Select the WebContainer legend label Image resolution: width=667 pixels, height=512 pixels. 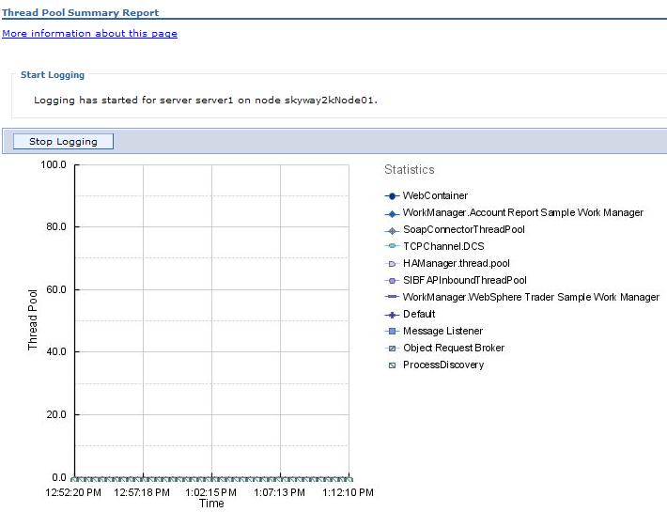pyautogui.click(x=435, y=195)
